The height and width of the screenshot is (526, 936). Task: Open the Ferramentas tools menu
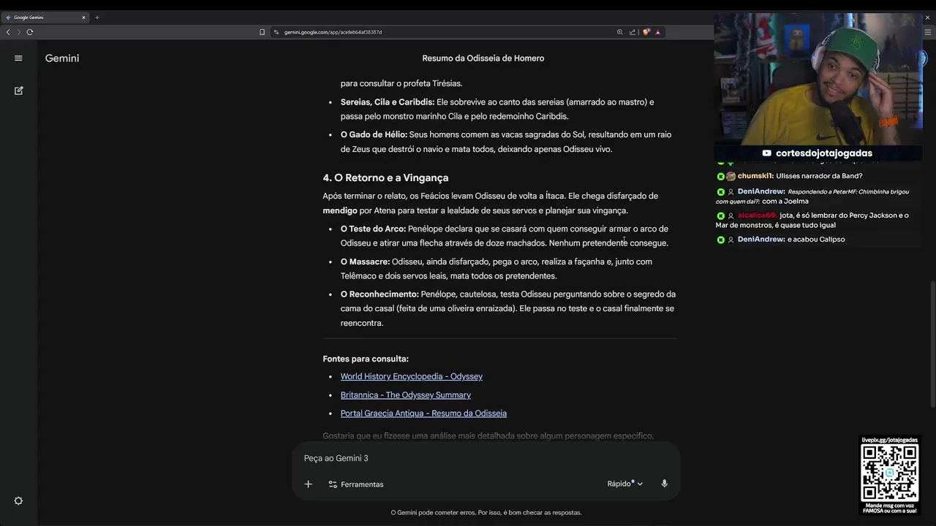tap(355, 484)
